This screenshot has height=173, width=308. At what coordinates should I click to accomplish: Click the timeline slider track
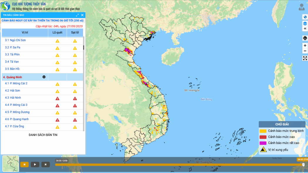tap(176, 165)
